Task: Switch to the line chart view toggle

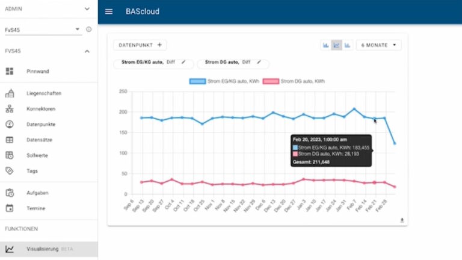Action: (x=337, y=45)
